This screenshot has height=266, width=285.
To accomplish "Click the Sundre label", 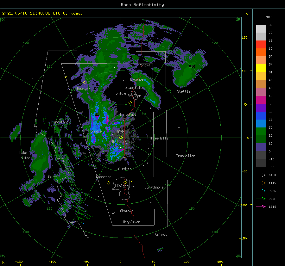I will [96, 131].
